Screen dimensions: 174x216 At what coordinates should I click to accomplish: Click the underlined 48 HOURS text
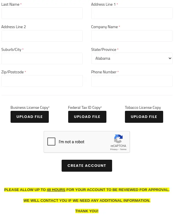pos(56,190)
